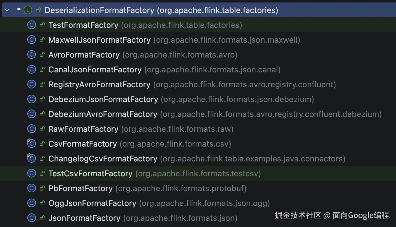Select the RawFormatFactory implementation
396x227 pixels.
click(83, 129)
